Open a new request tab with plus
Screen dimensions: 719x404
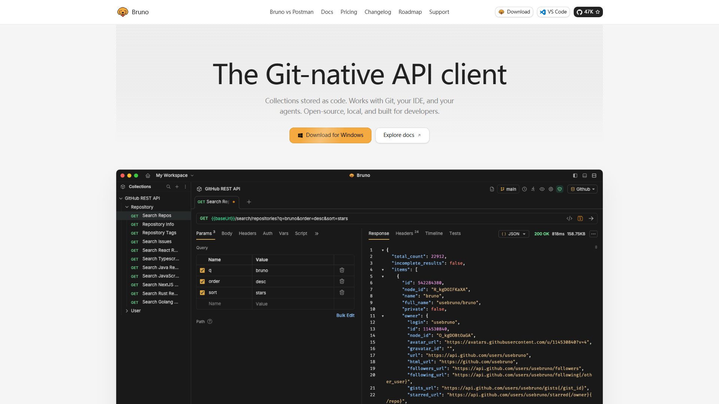pyautogui.click(x=249, y=202)
